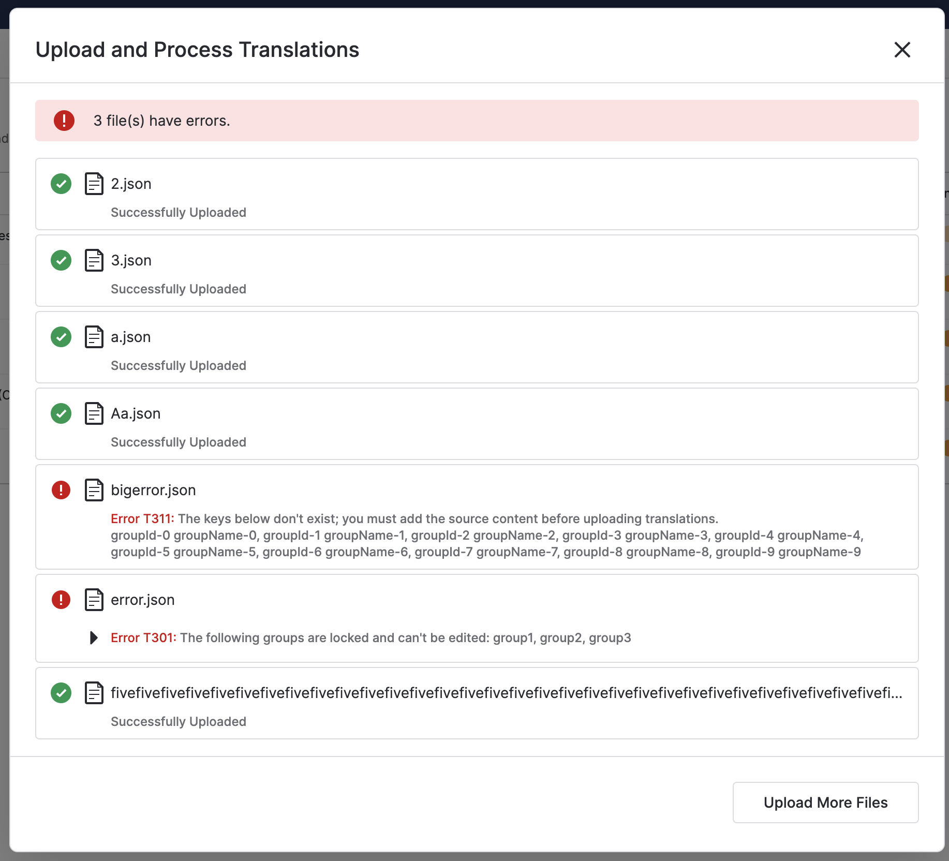Screen dimensions: 949x861
Task: Click the red error icon beside error.json
Action: [x=61, y=600]
